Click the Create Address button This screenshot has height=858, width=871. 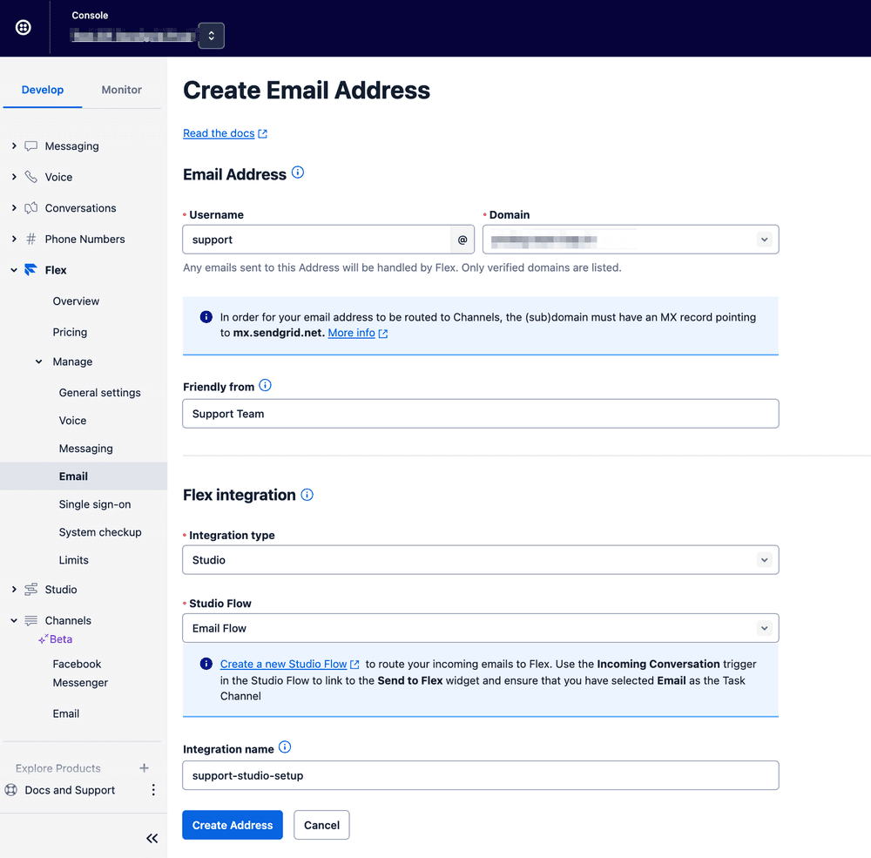click(x=232, y=824)
